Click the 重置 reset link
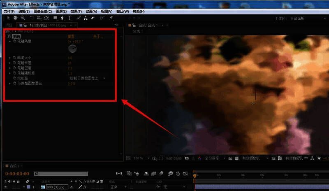The image size is (329, 191). click(x=71, y=37)
